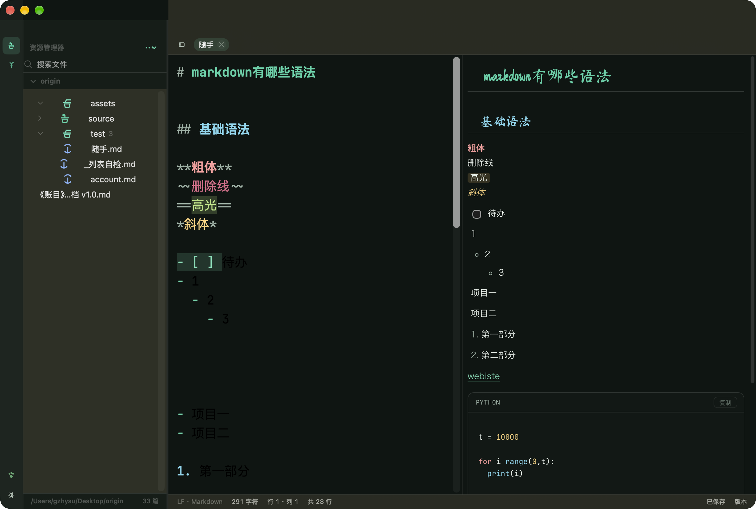Open 《账目》…档 v1.0.md file

coord(75,195)
